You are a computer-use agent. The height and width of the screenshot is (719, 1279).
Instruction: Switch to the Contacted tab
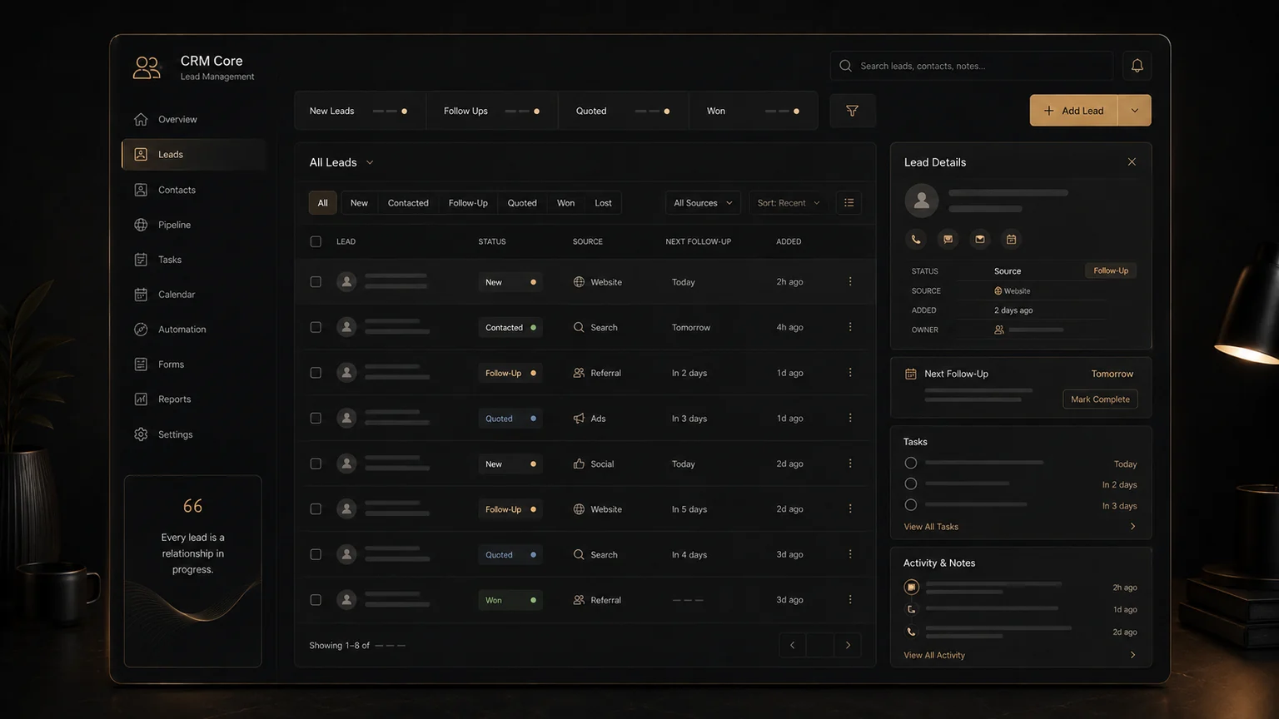[x=408, y=203]
